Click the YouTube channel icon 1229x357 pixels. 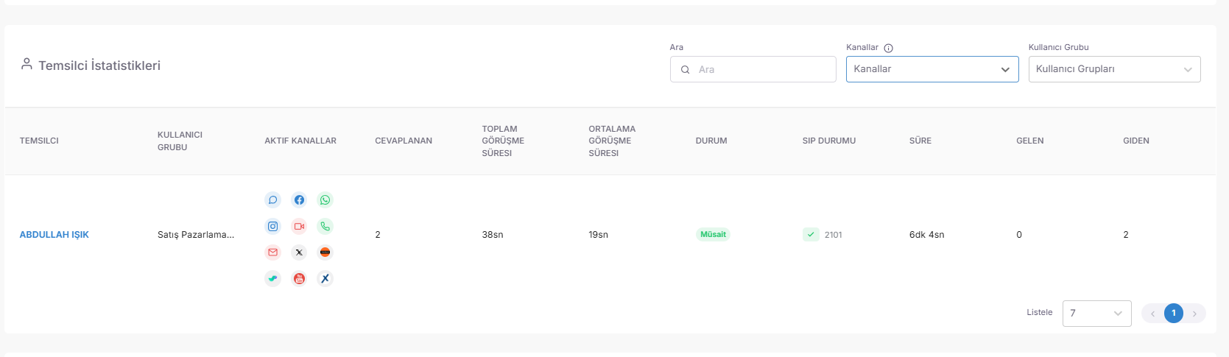click(299, 278)
